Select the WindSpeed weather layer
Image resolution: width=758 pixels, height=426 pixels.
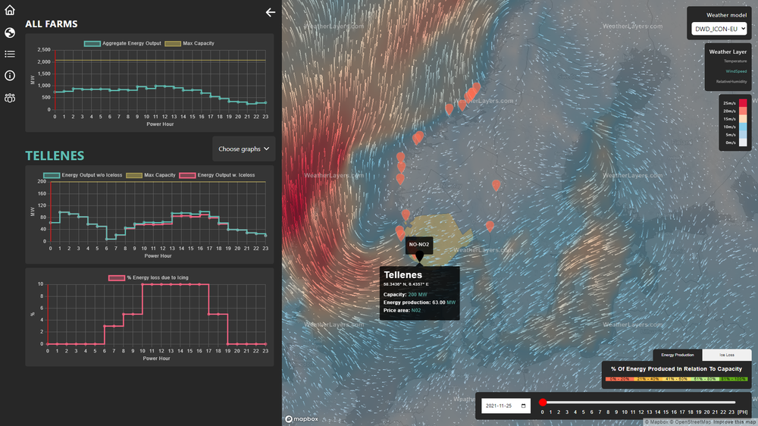coord(736,71)
